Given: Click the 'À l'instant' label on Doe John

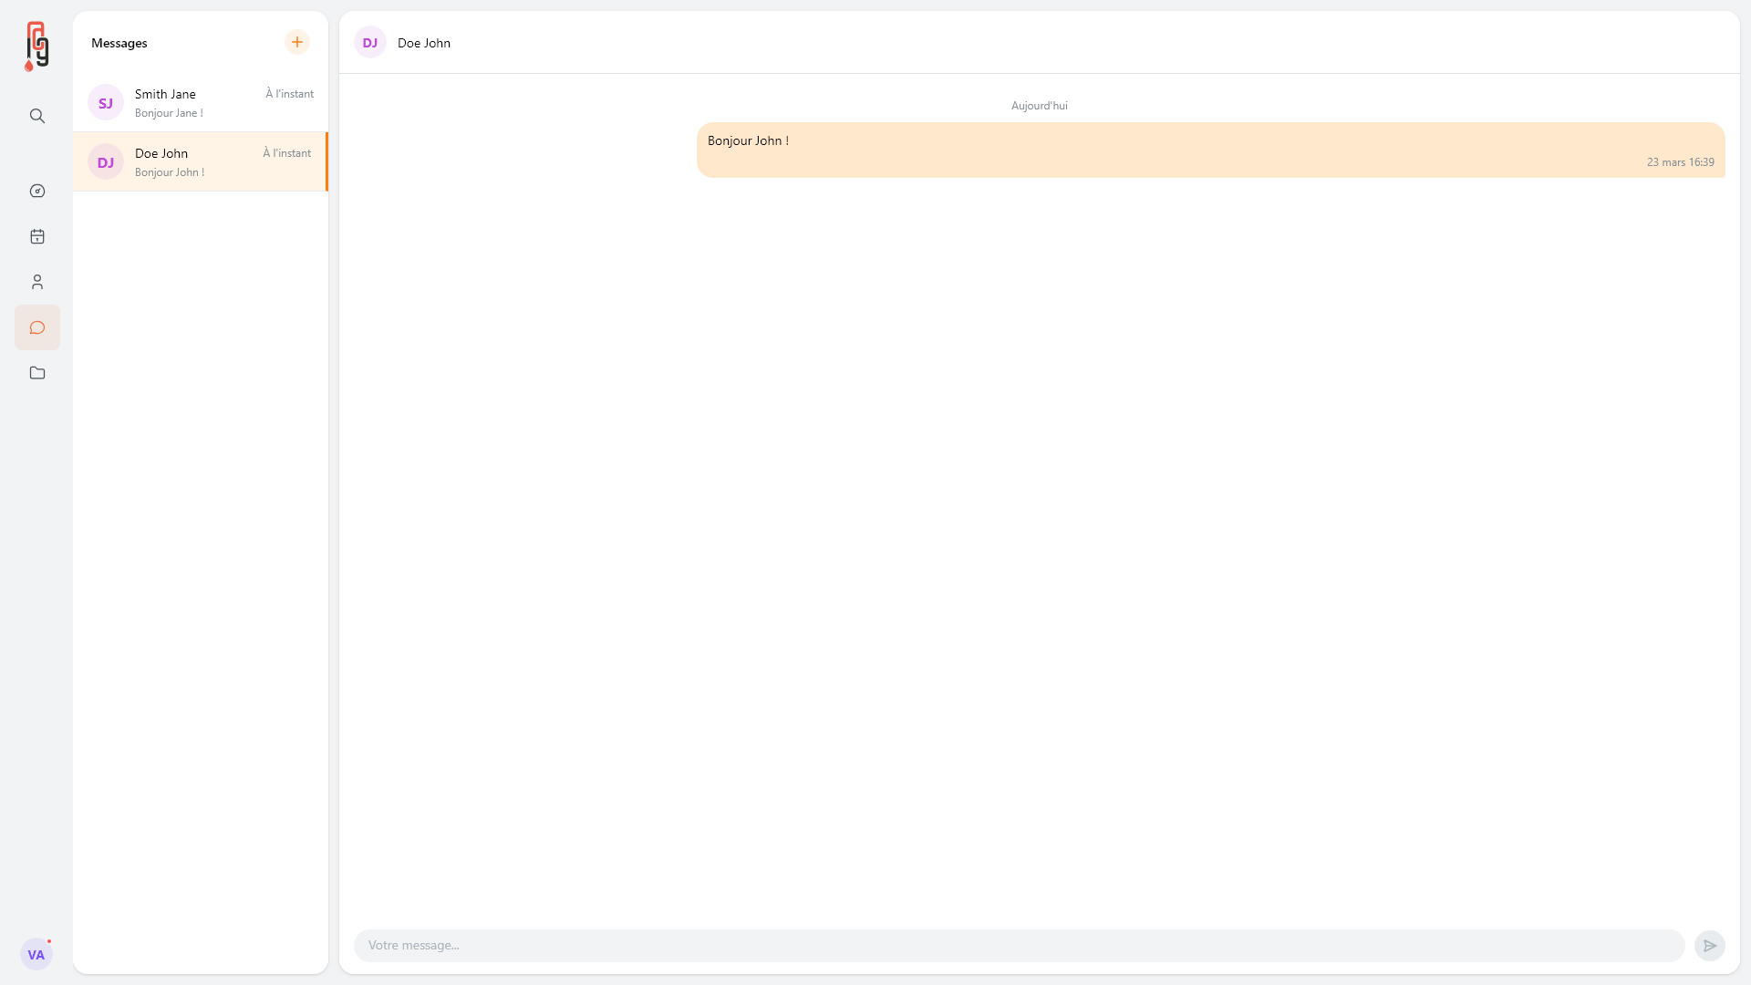Looking at the screenshot, I should (x=285, y=152).
